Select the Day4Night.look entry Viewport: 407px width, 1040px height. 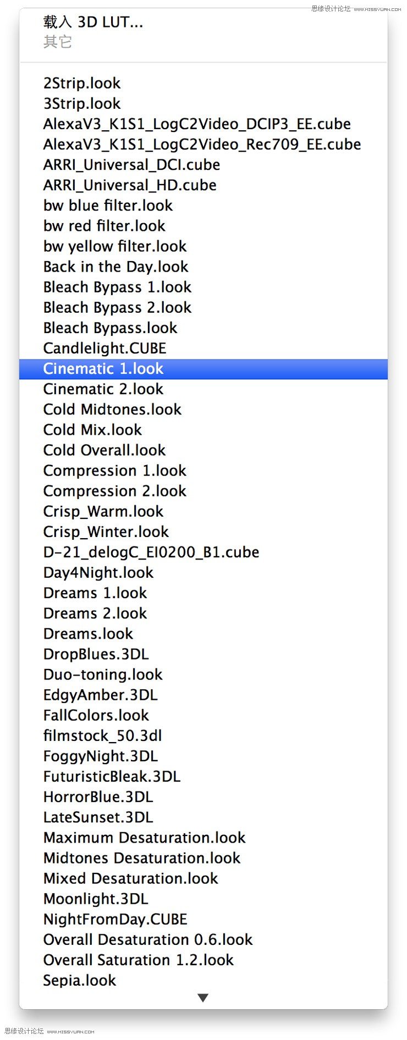pos(98,572)
